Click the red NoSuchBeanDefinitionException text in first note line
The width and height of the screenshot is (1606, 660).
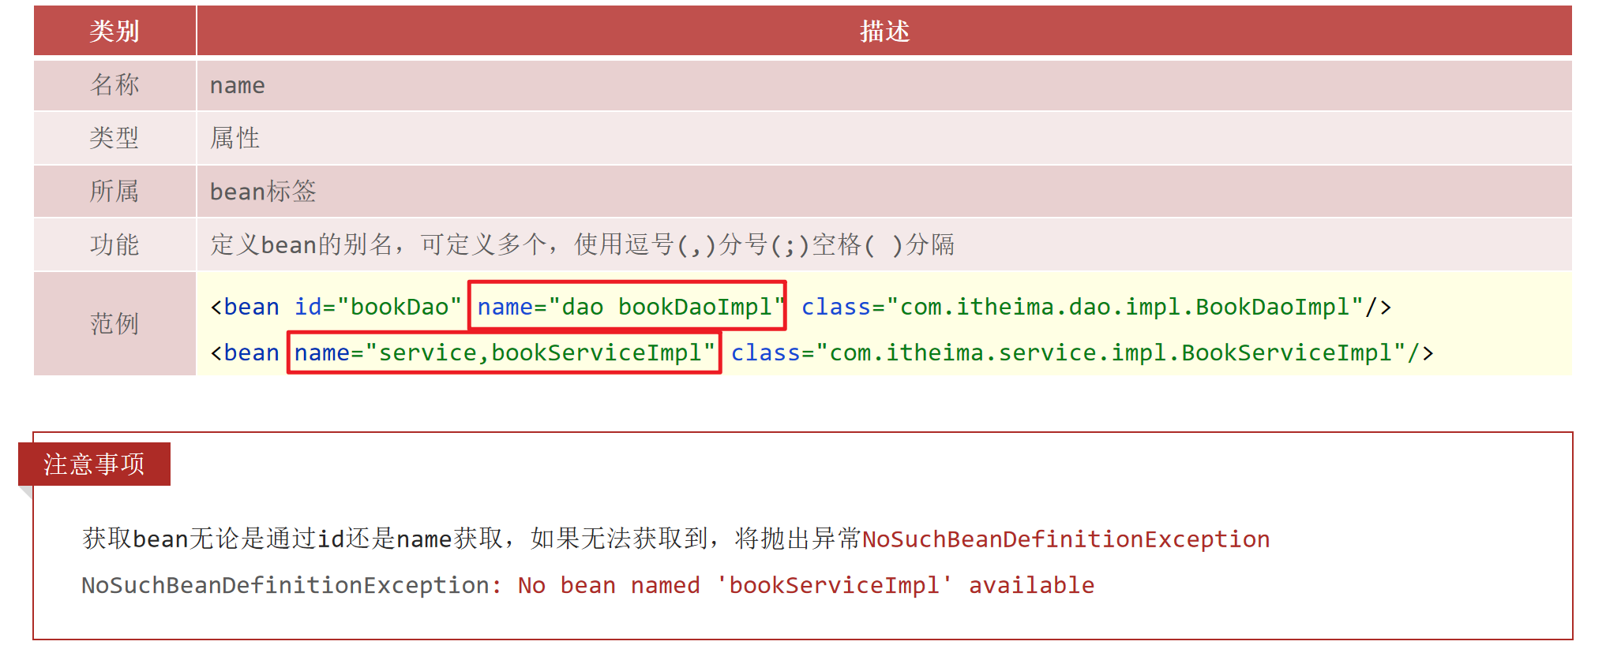pyautogui.click(x=1066, y=539)
